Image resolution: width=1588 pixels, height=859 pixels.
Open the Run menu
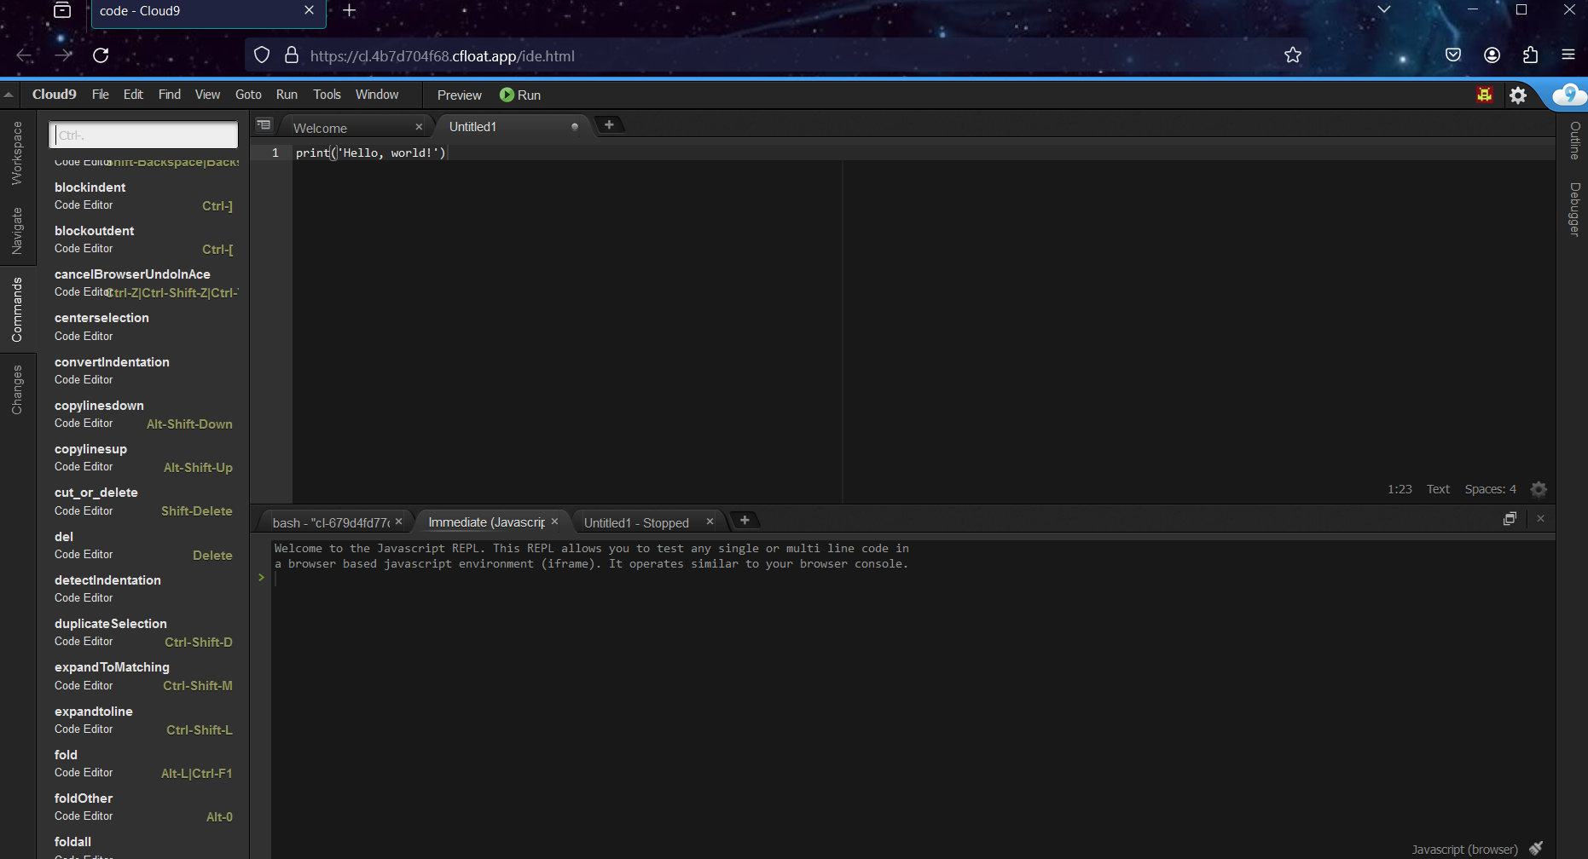click(287, 95)
